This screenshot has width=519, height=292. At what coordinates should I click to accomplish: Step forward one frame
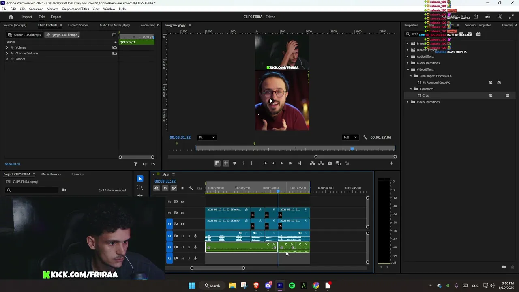click(x=290, y=163)
